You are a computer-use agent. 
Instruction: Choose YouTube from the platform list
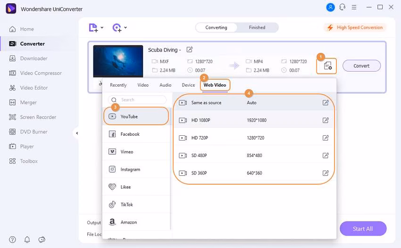[x=136, y=116]
